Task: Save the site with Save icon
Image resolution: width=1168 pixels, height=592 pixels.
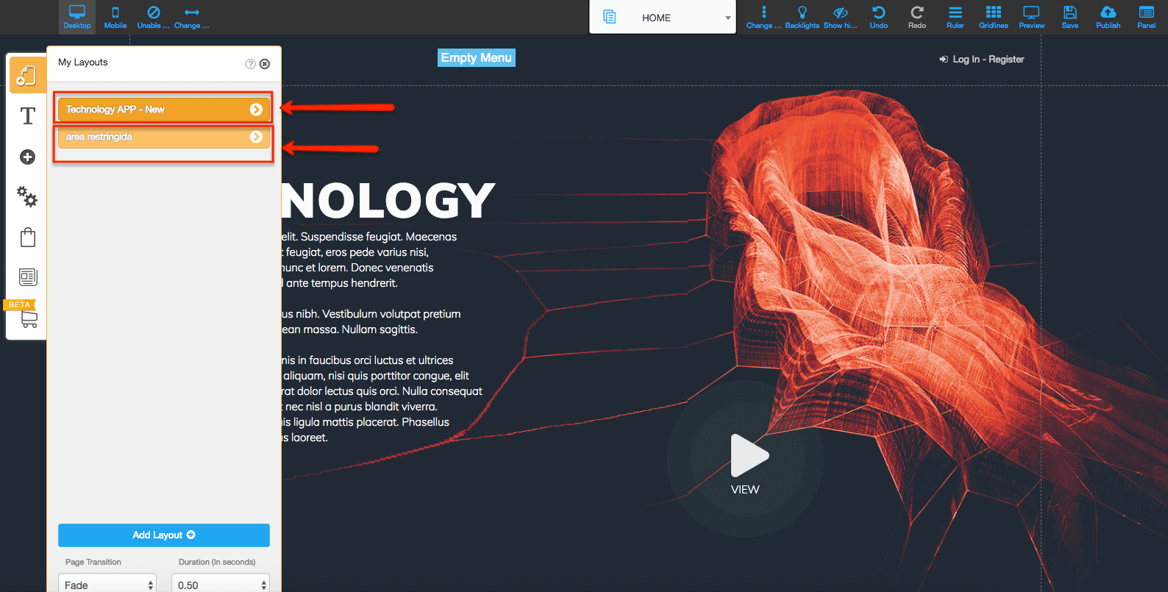Action: pos(1069,17)
